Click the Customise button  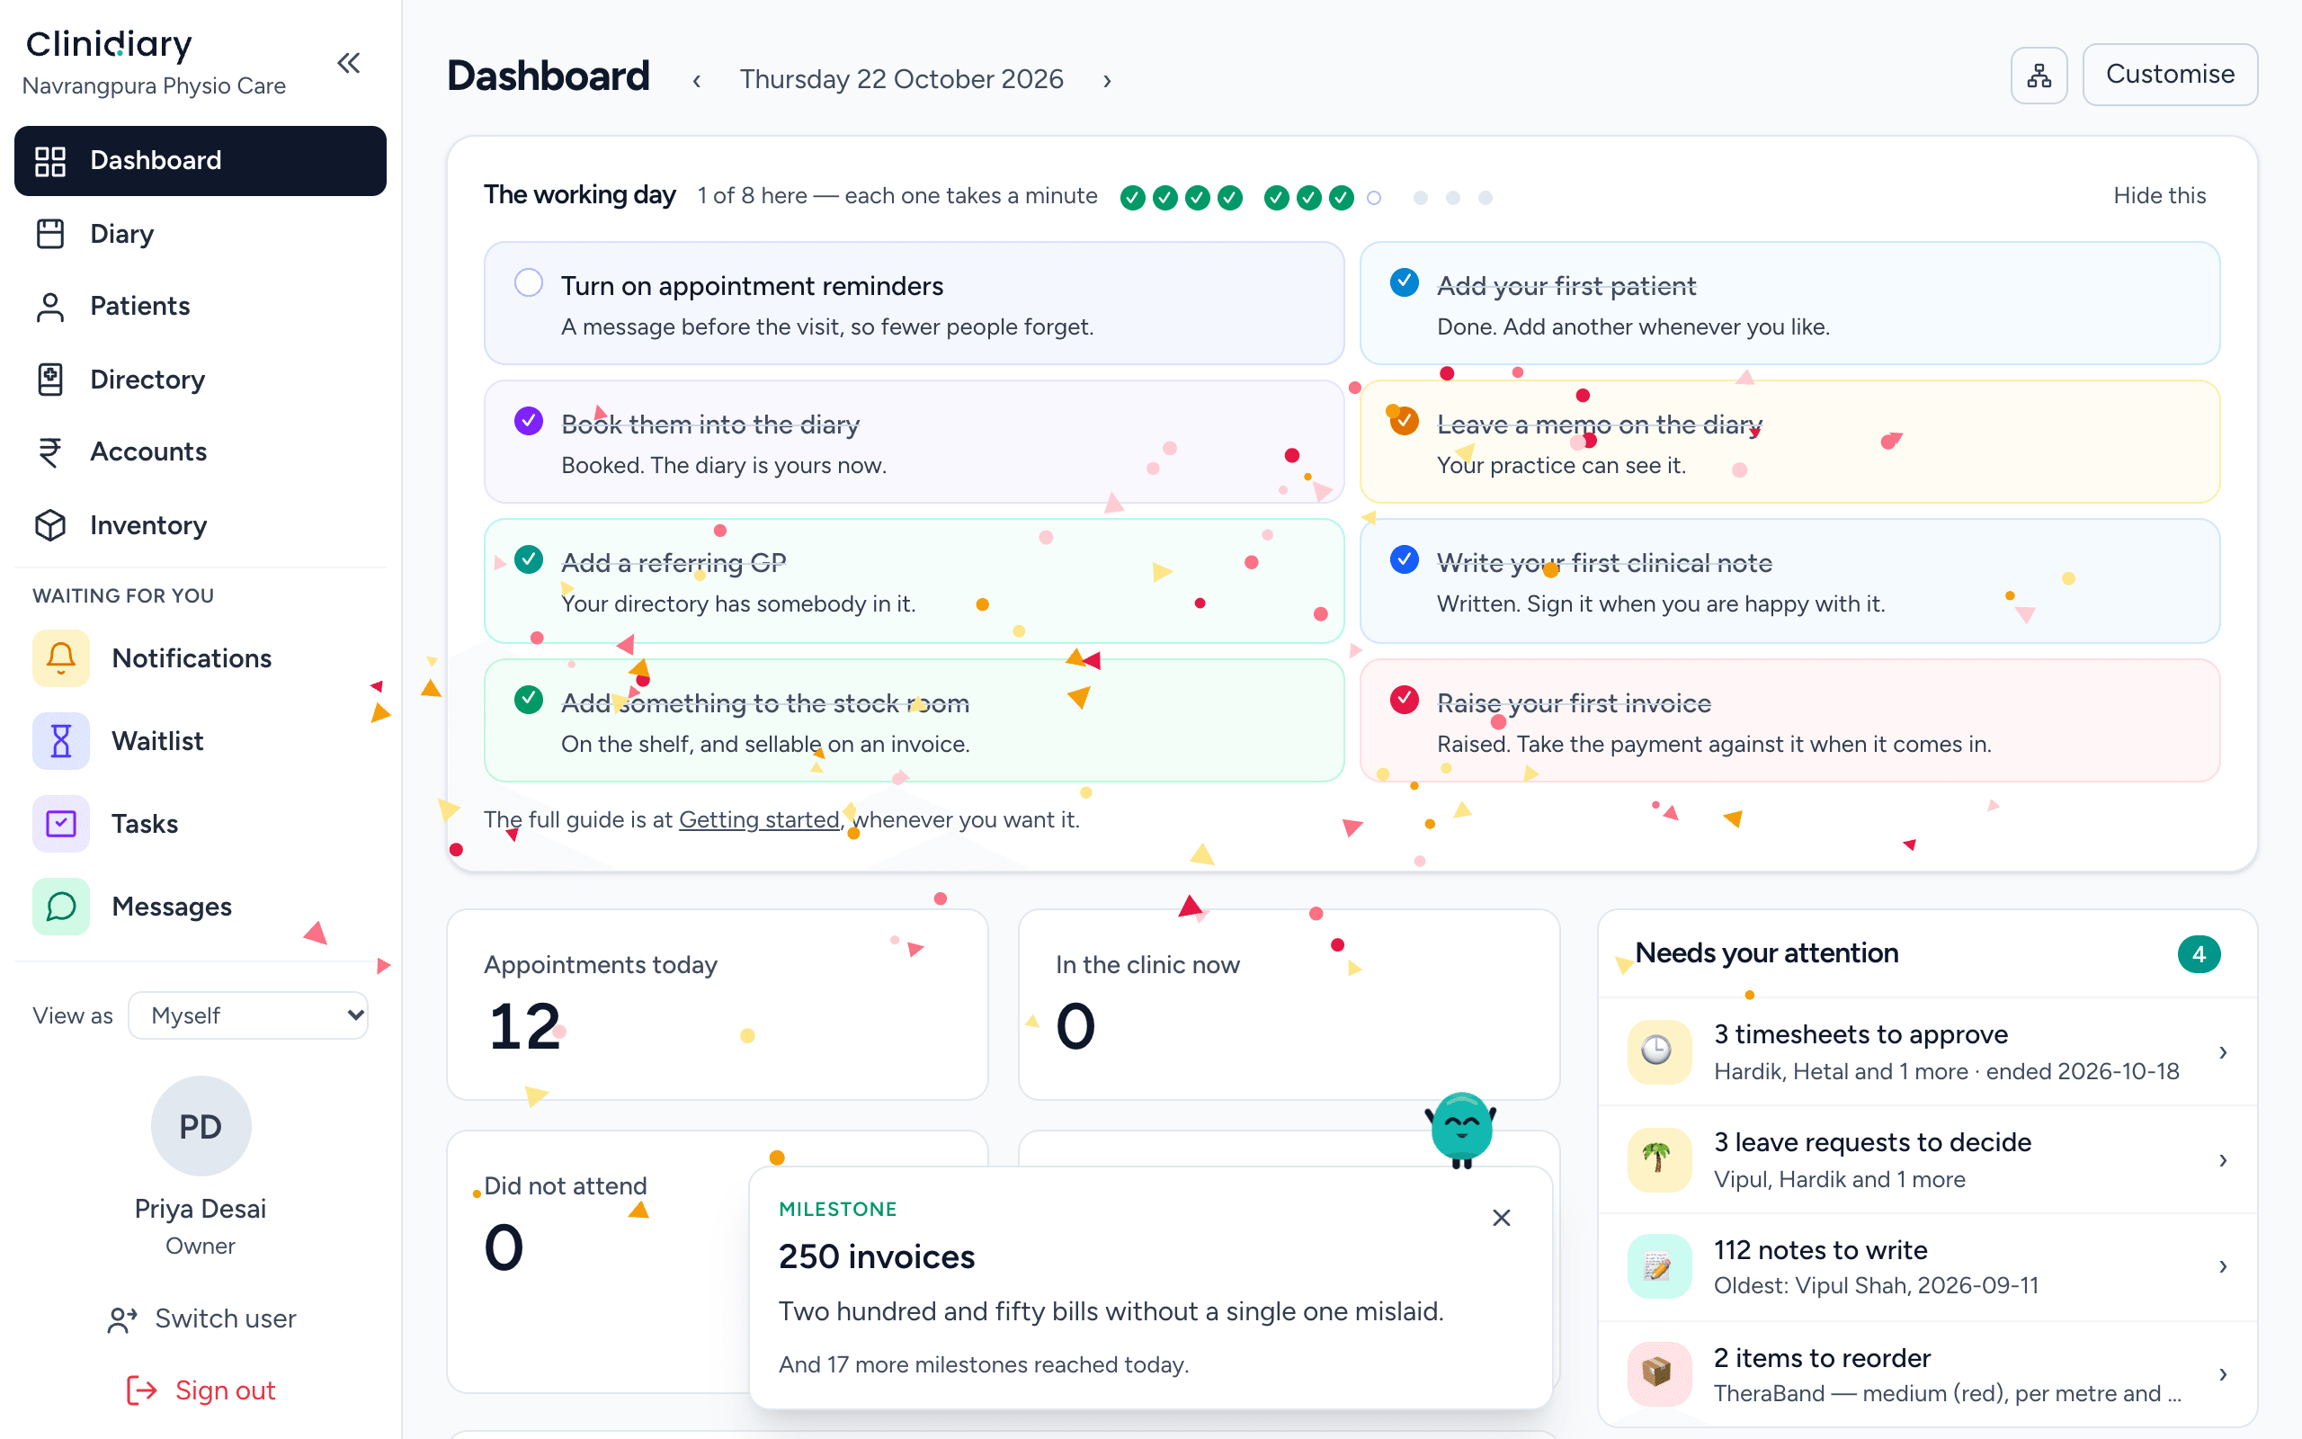2170,75
